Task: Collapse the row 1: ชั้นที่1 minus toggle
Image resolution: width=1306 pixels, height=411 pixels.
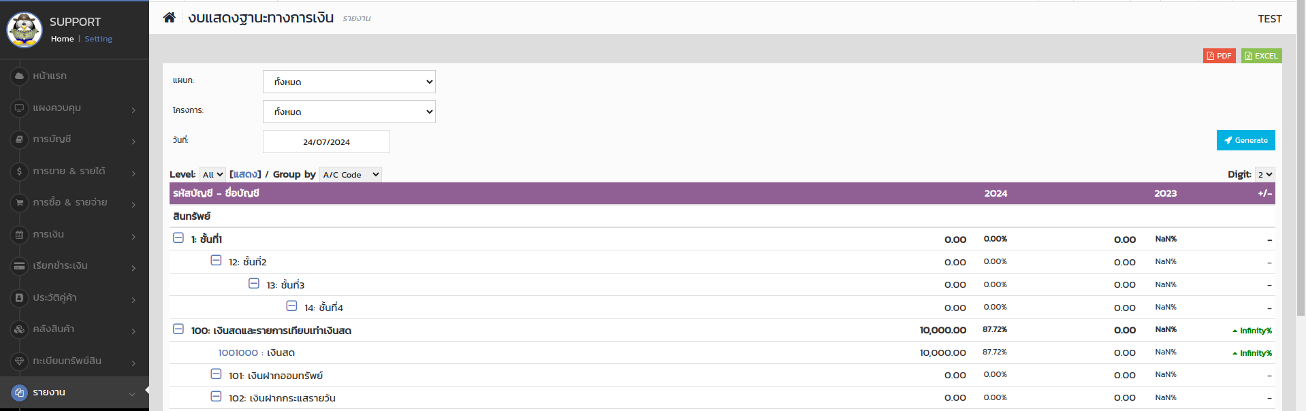Action: pos(178,238)
